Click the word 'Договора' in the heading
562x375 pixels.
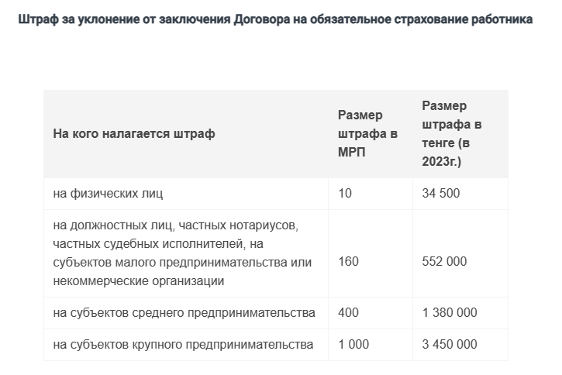point(262,19)
